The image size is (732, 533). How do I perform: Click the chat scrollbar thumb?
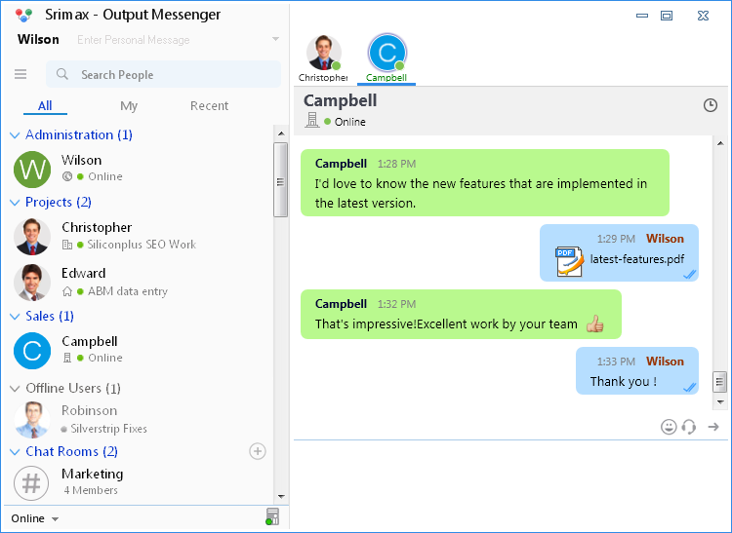click(720, 383)
